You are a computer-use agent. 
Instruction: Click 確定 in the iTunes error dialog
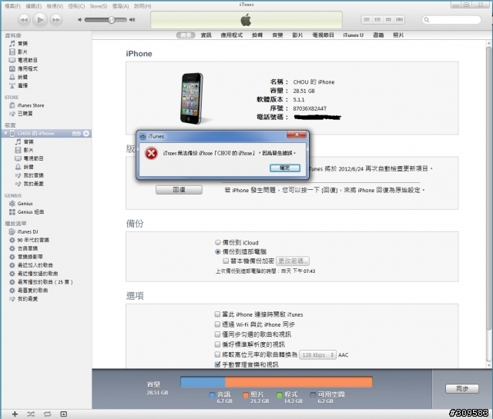[285, 168]
